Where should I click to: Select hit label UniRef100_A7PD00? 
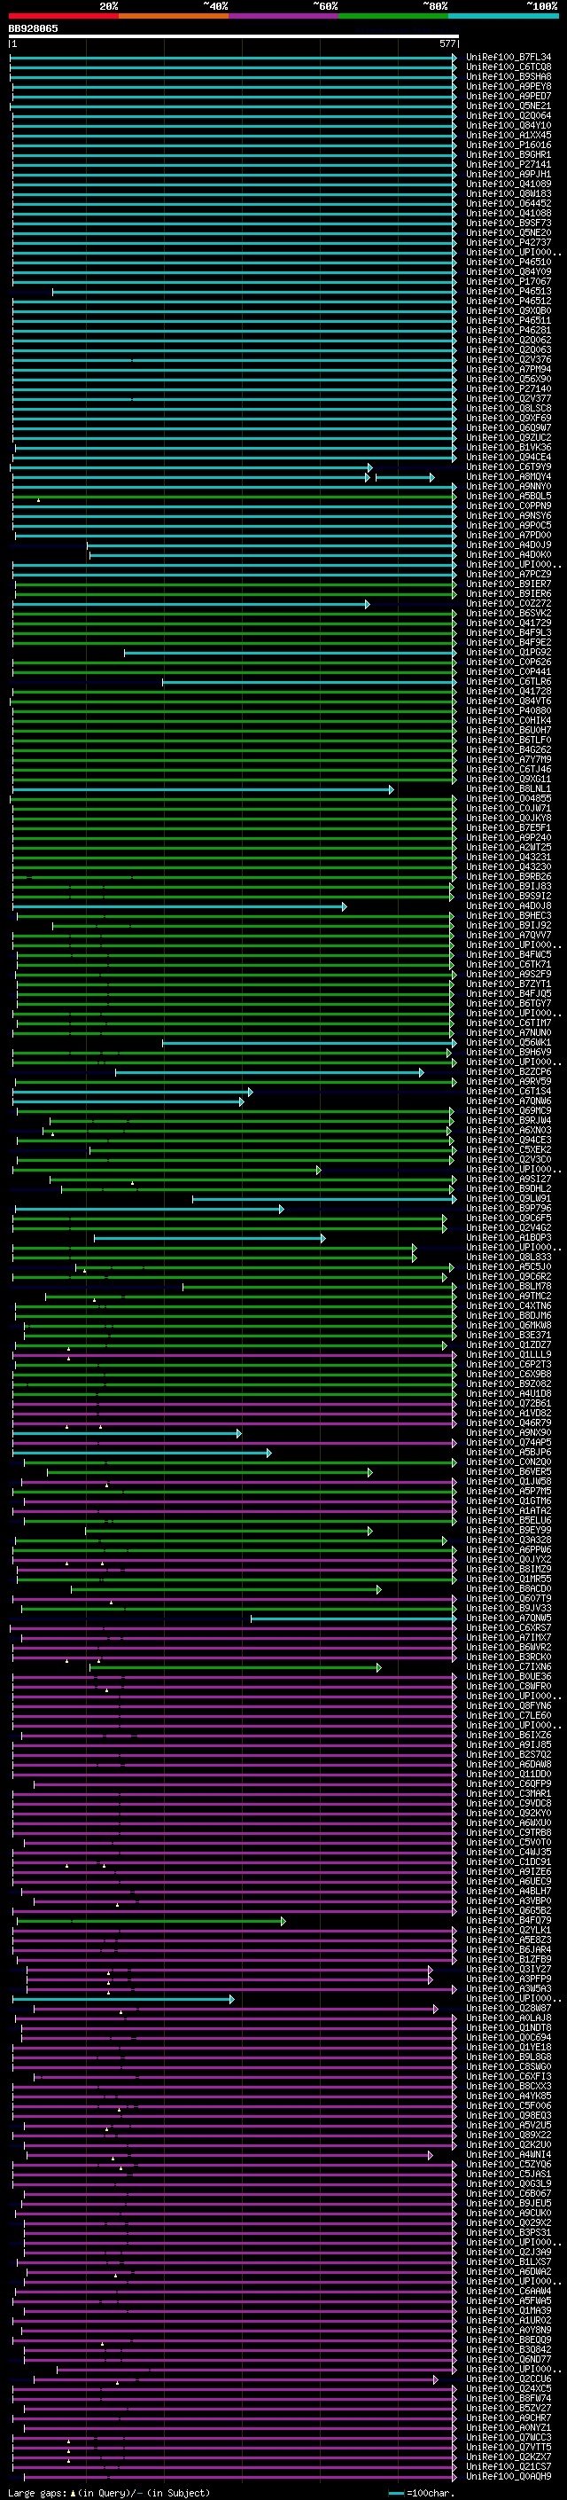(x=508, y=535)
